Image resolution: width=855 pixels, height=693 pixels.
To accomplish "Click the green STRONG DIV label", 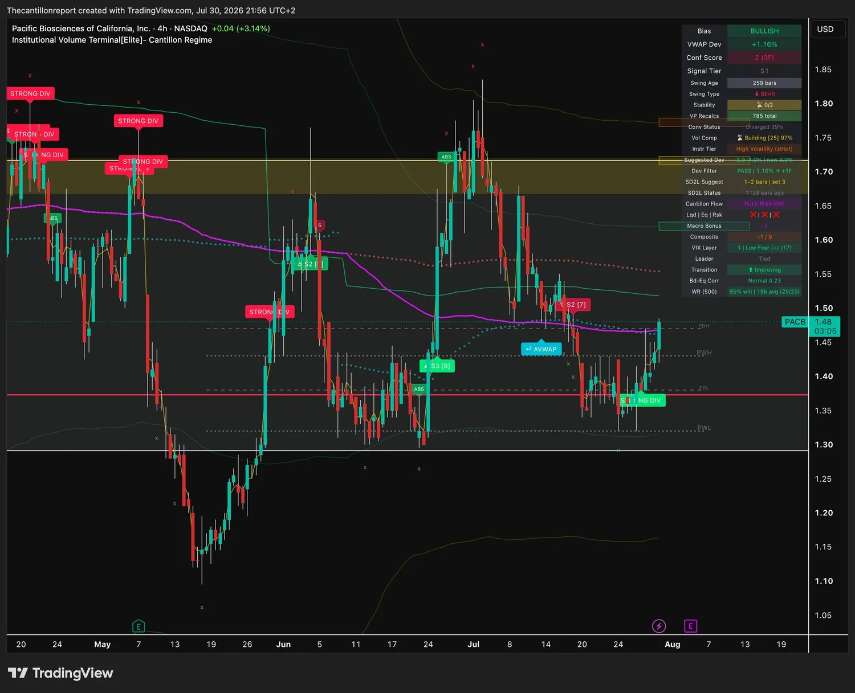I will click(642, 400).
